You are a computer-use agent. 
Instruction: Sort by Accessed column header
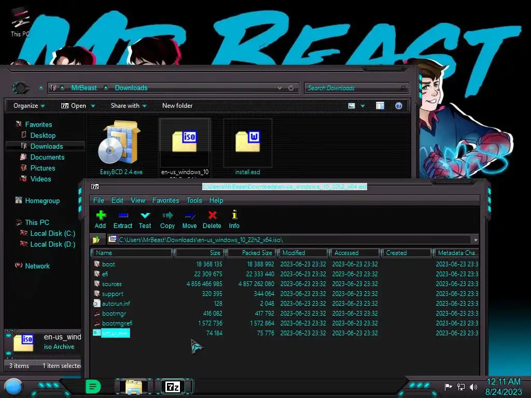(x=355, y=253)
